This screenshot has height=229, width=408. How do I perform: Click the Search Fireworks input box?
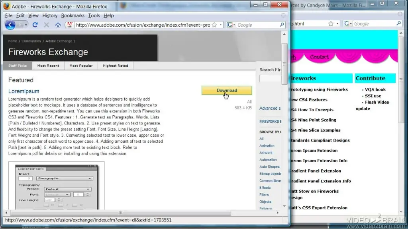pyautogui.click(x=270, y=78)
